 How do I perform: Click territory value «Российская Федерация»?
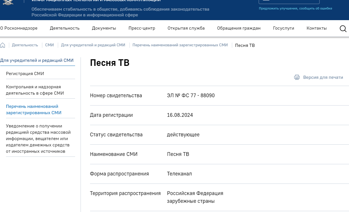195,193
